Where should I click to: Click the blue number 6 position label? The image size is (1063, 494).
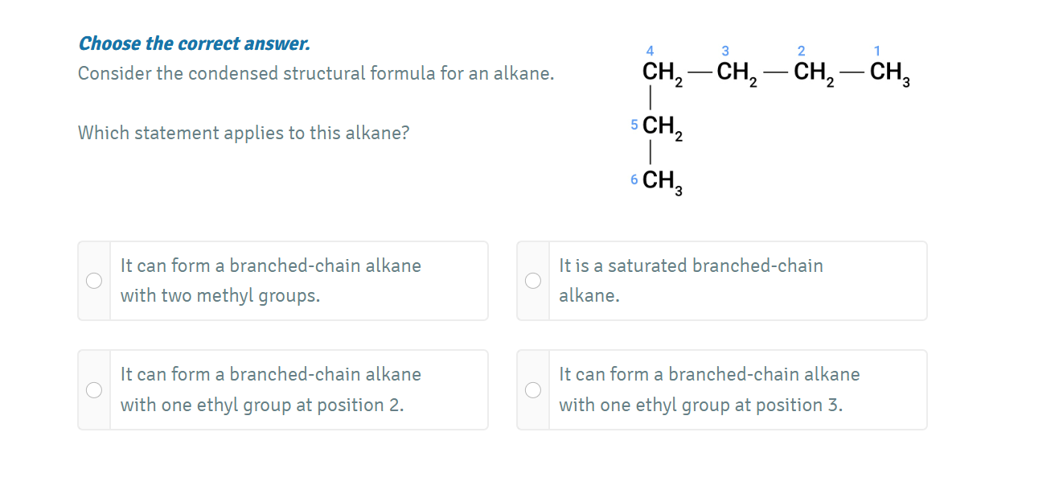tap(634, 179)
